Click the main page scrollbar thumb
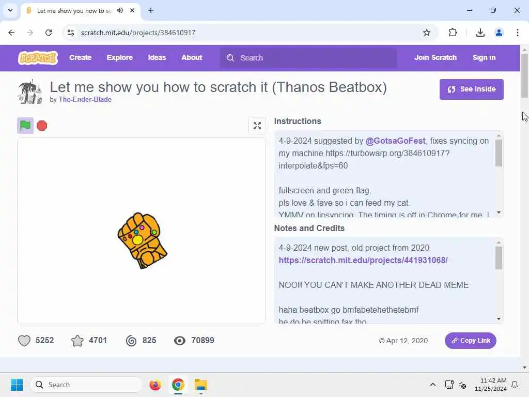 pyautogui.click(x=524, y=75)
